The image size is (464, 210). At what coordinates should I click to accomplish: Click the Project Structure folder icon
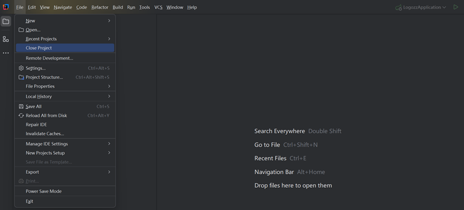pos(21,77)
